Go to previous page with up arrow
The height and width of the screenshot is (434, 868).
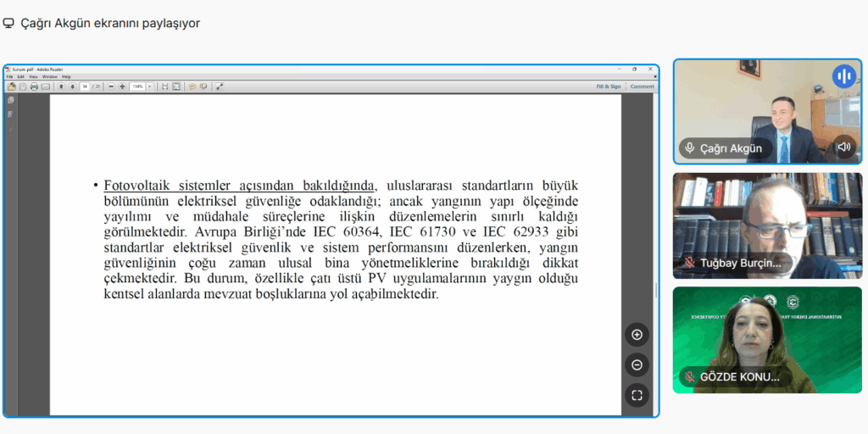pos(61,86)
